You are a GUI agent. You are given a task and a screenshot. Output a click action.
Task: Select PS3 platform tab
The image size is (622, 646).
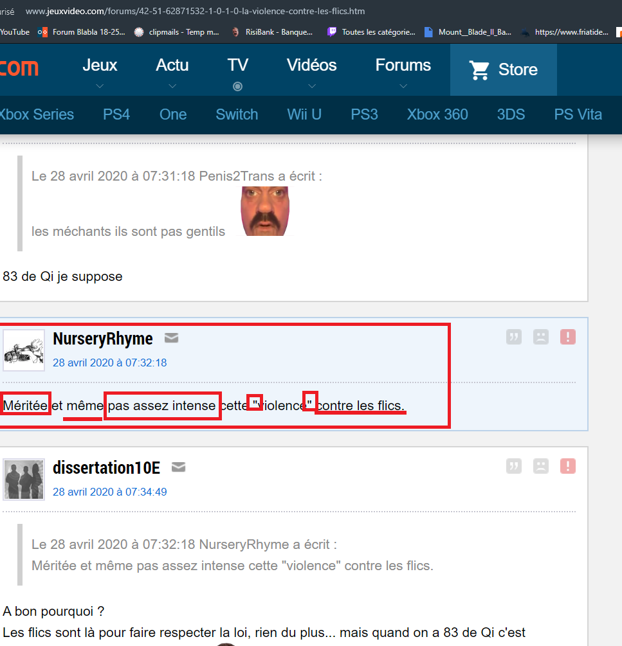coord(364,114)
